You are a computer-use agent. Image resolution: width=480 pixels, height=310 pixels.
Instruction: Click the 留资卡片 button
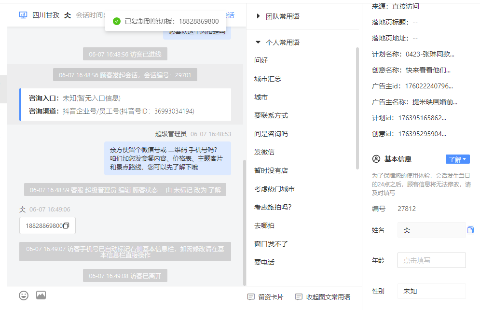click(265, 297)
